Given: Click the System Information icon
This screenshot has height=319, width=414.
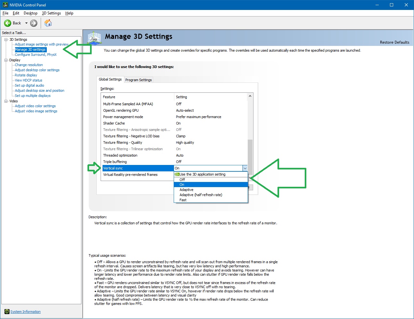Looking at the screenshot, I should (x=7, y=312).
